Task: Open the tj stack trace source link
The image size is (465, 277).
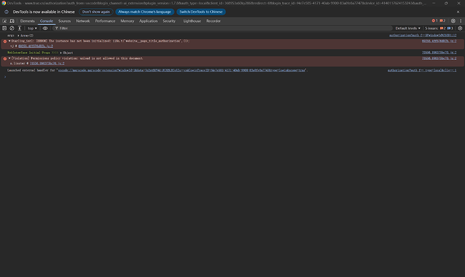Action: tap(36, 46)
